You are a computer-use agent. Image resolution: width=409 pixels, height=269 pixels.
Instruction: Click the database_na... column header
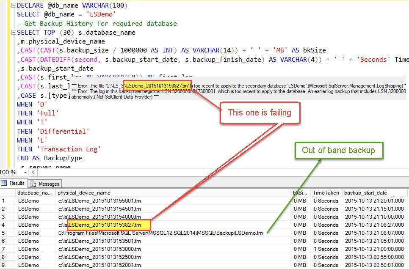34,193
